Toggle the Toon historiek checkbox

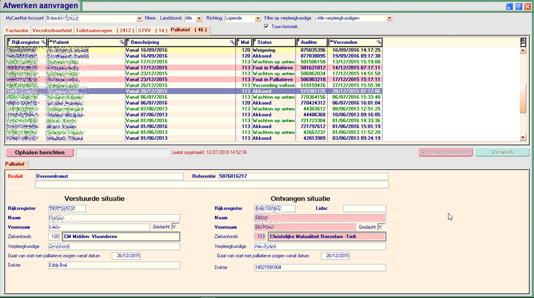click(x=268, y=27)
